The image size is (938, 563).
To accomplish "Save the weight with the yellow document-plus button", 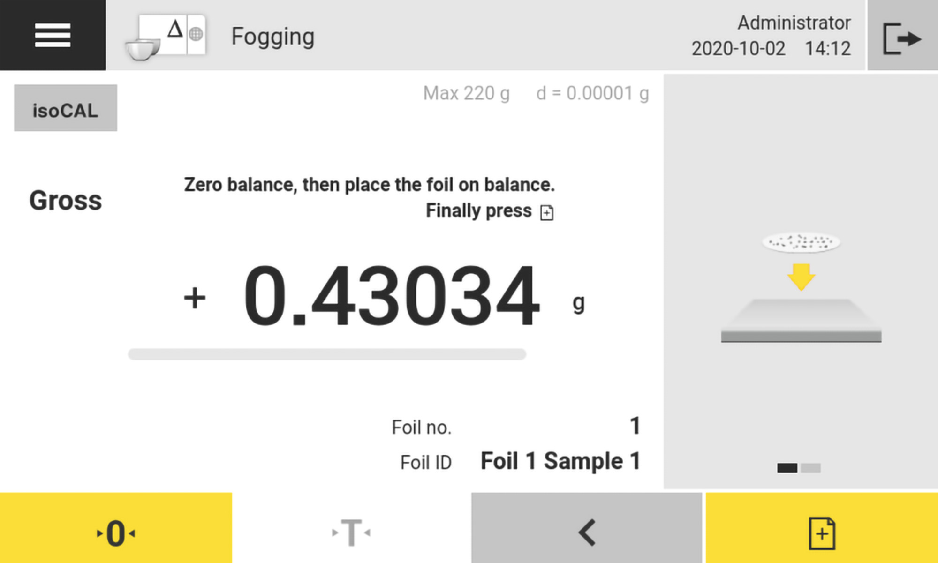I will pos(822,533).
